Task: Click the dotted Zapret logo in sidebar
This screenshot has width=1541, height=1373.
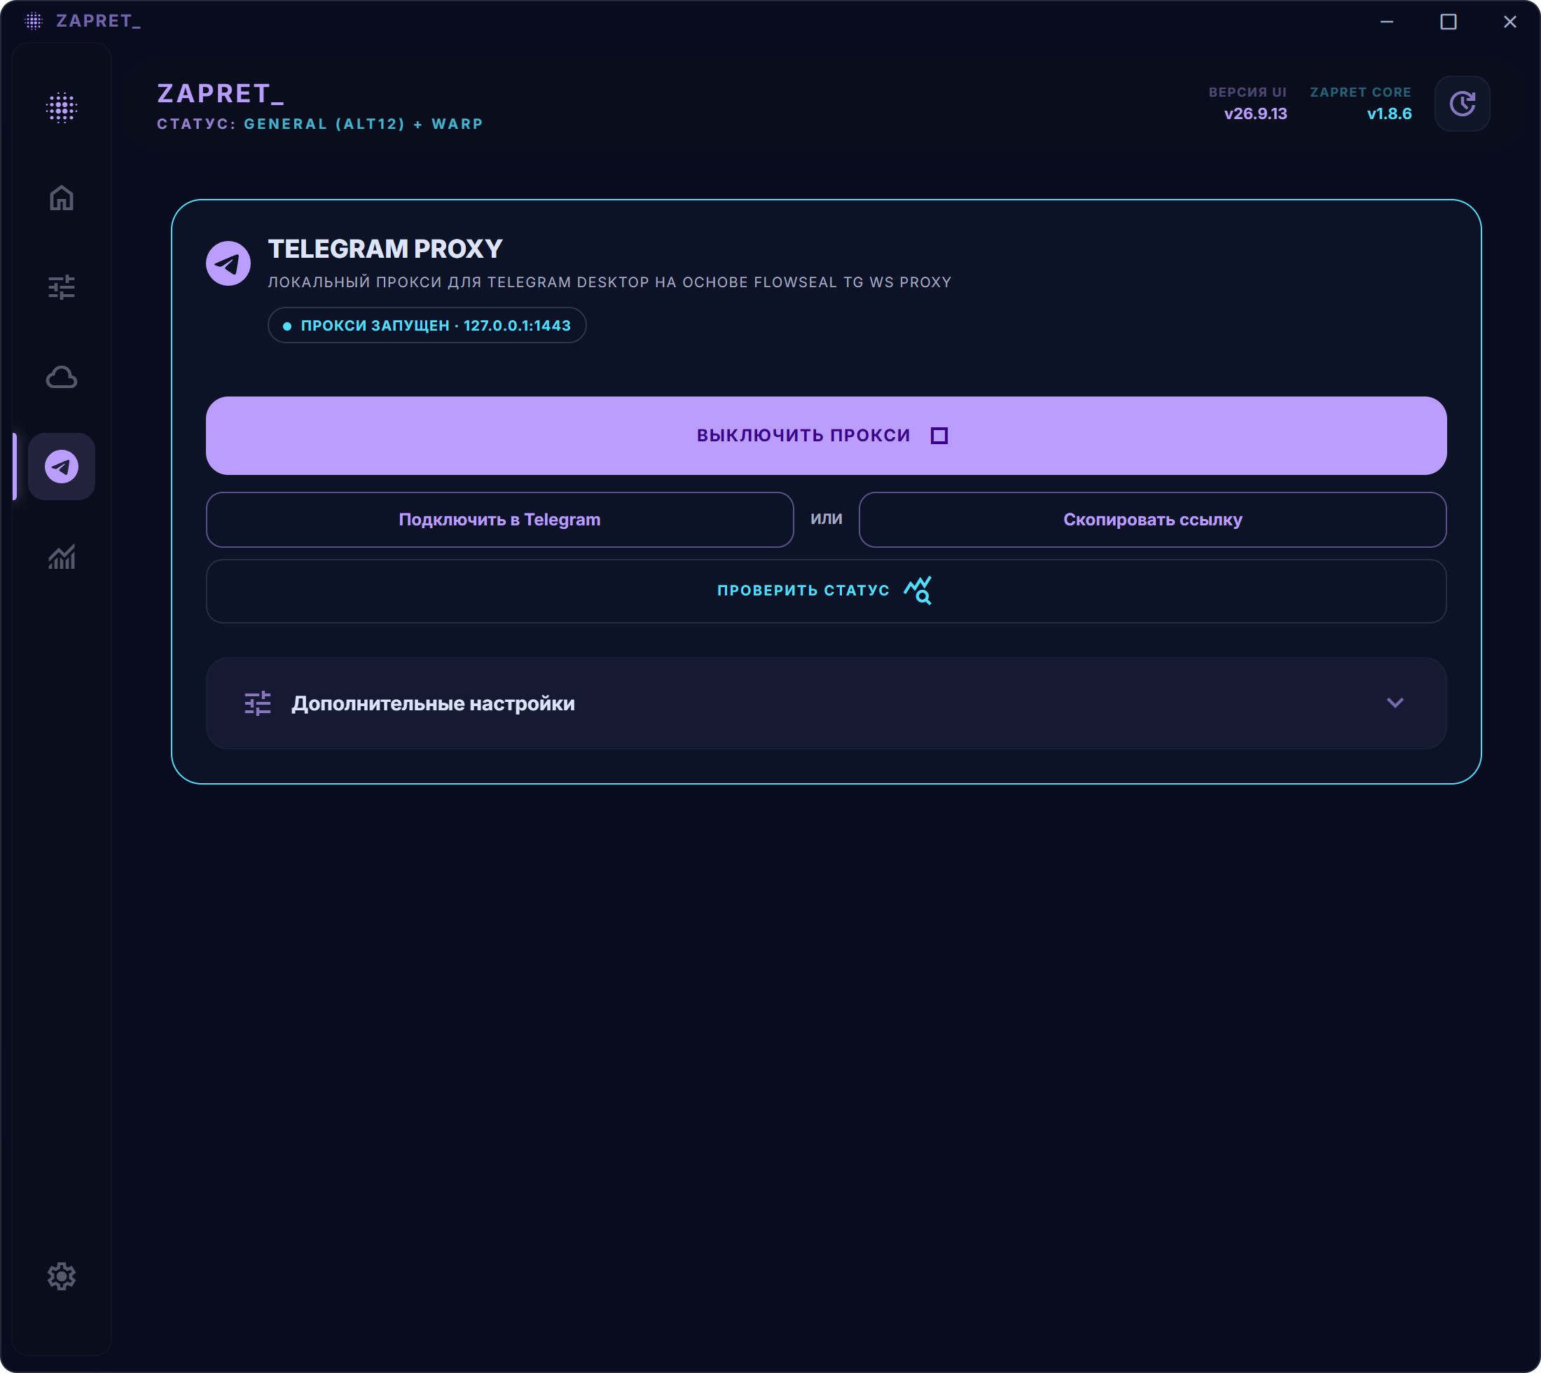Action: (61, 108)
